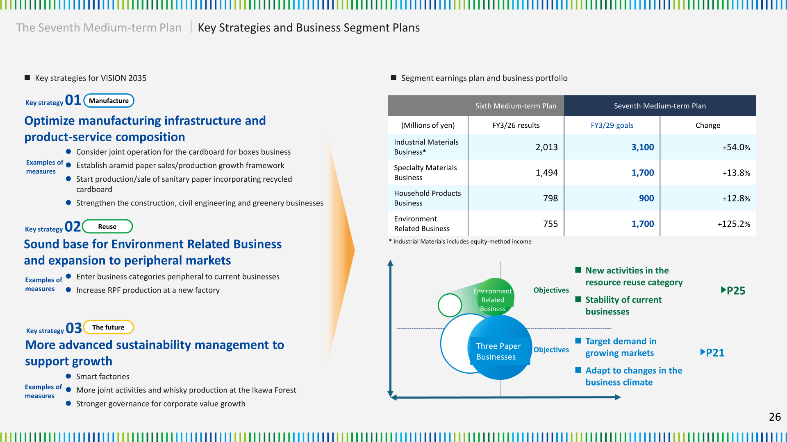Select the '755' Environment Related result
The height and width of the screenshot is (442, 787).
[x=550, y=224]
